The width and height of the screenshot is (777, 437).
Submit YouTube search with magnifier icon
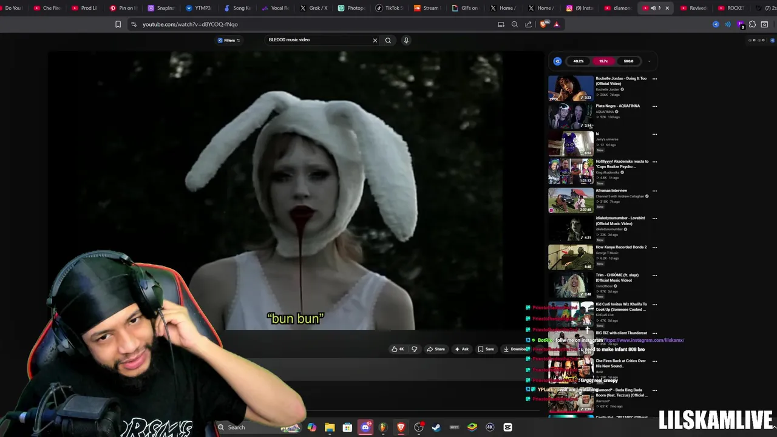[388, 40]
